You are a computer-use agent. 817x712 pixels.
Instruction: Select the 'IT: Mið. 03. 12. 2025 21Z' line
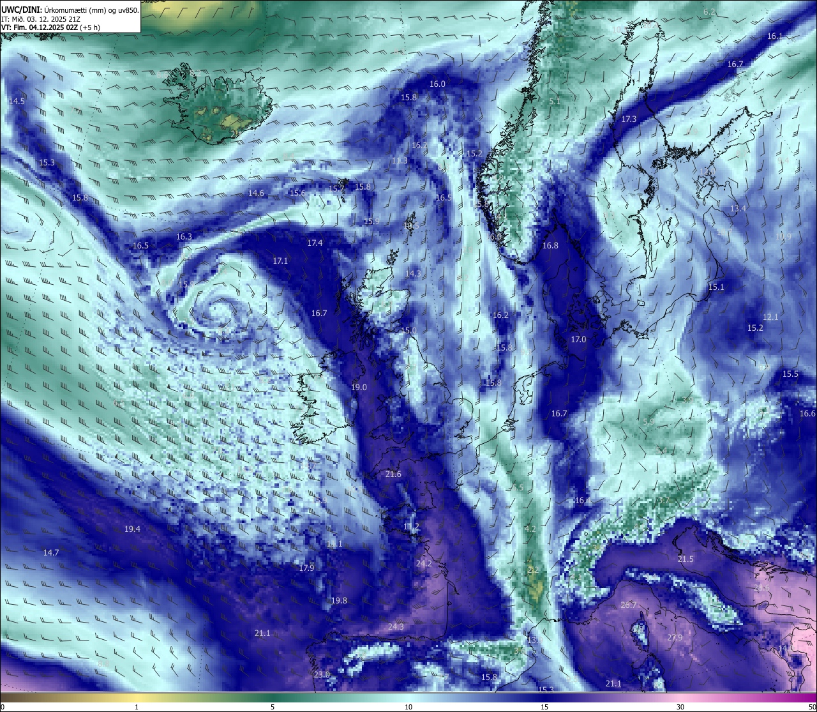[x=41, y=19]
